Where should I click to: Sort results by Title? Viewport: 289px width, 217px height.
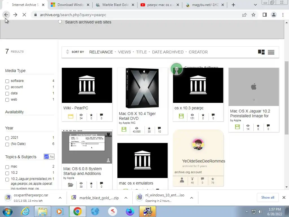click(141, 52)
